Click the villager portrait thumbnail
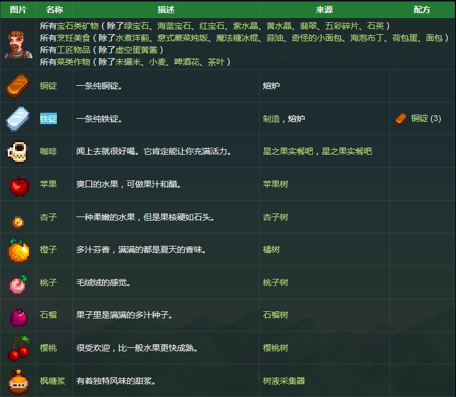This screenshot has width=456, height=397. [18, 44]
